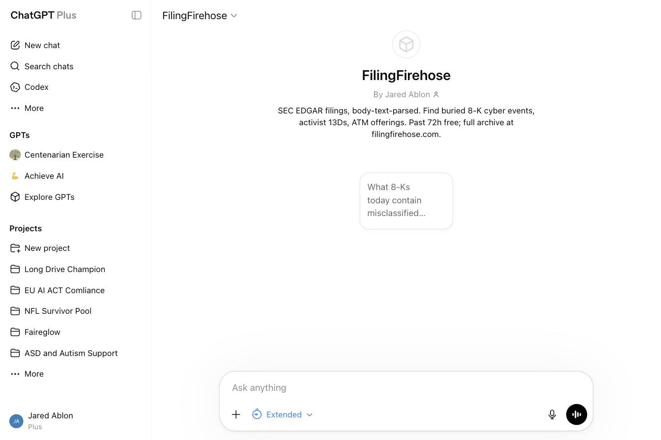Open Codex in the sidebar
Screen dimensions: 661x440
click(76, 87)
